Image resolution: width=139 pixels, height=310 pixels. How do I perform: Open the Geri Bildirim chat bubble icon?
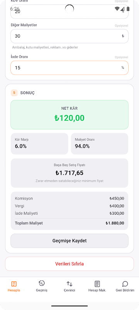(125, 284)
